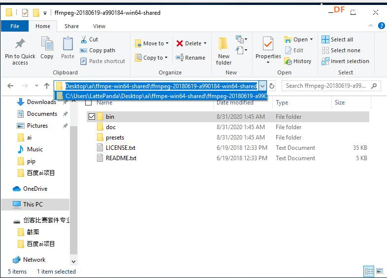Refresh the current folder

(x=272, y=86)
